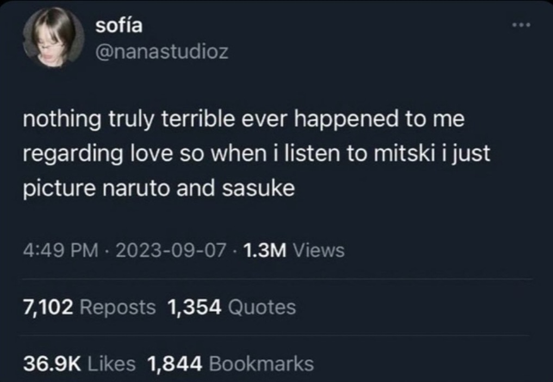Click the word Views beside 1.3M
Screen dimensions: 553x382
coord(318,250)
